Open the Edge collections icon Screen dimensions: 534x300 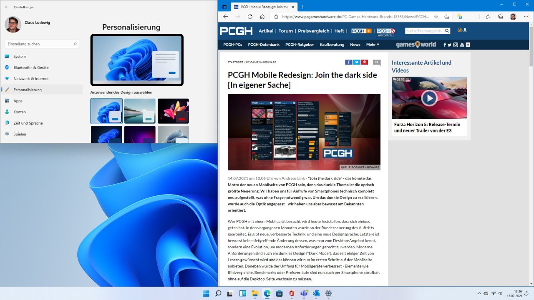click(x=500, y=17)
